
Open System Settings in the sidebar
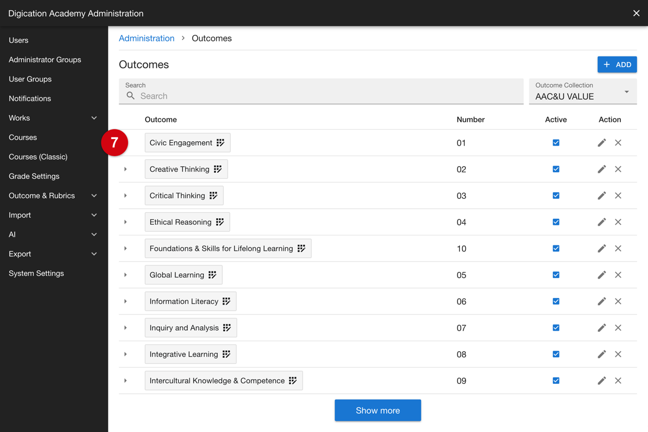click(37, 273)
